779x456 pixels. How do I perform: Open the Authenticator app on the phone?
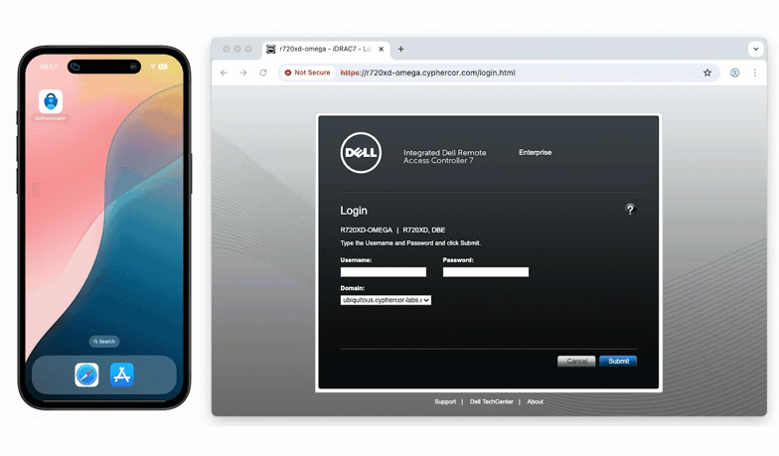point(51,101)
